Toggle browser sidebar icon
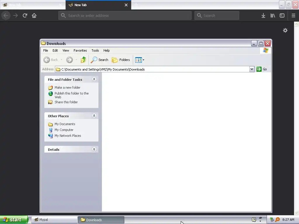Screen dimensions: 299x224 pos(282,15)
